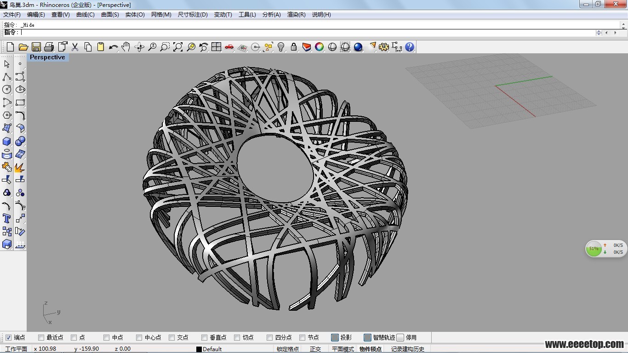
Task: Click the Default layer black color swatch
Action: [199, 349]
